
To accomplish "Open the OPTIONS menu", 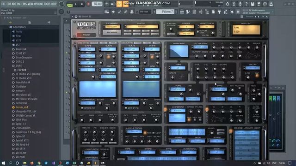I will click(38, 4).
